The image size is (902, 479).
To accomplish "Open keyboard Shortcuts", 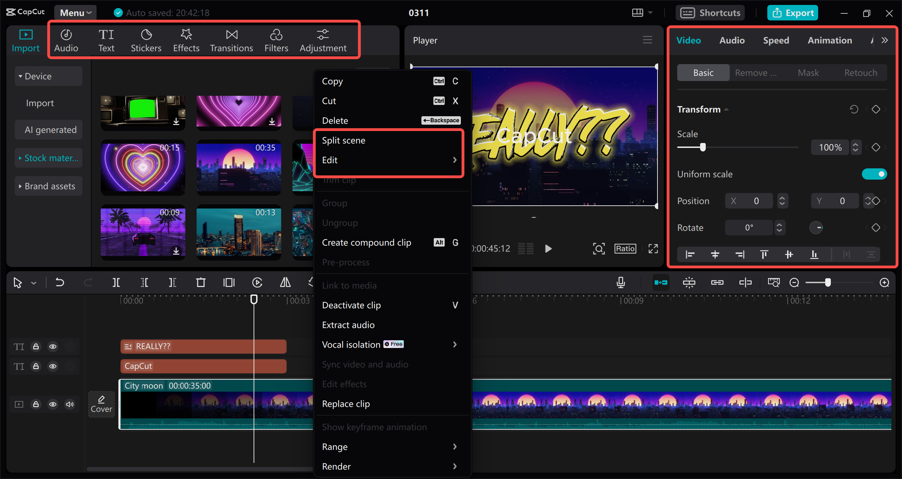I will 710,12.
